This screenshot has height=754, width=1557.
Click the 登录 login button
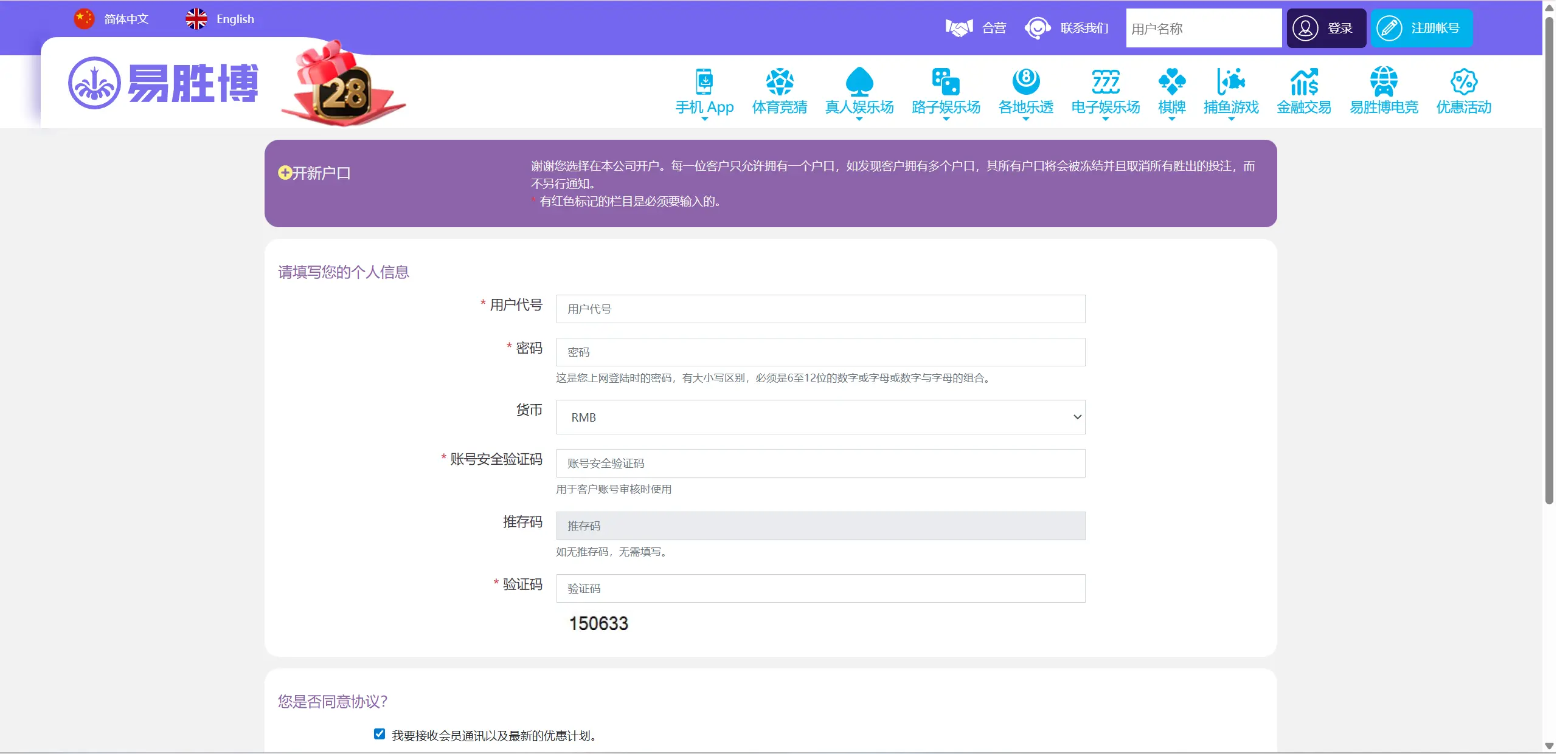(1326, 27)
